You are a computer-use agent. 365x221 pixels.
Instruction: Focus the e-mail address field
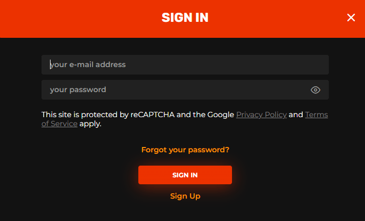pyautogui.click(x=185, y=65)
